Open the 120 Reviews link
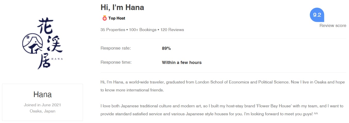This screenshot has width=349, height=123. point(172,30)
